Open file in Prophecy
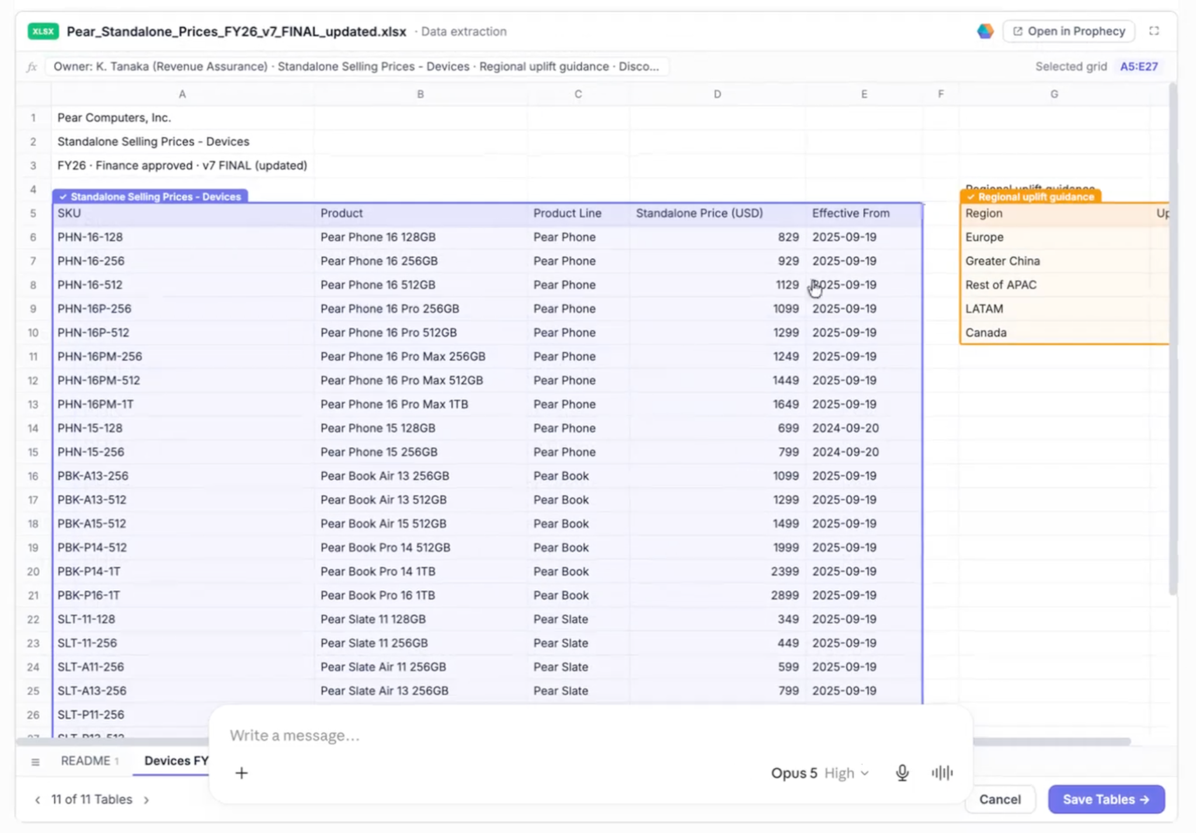 click(1069, 32)
